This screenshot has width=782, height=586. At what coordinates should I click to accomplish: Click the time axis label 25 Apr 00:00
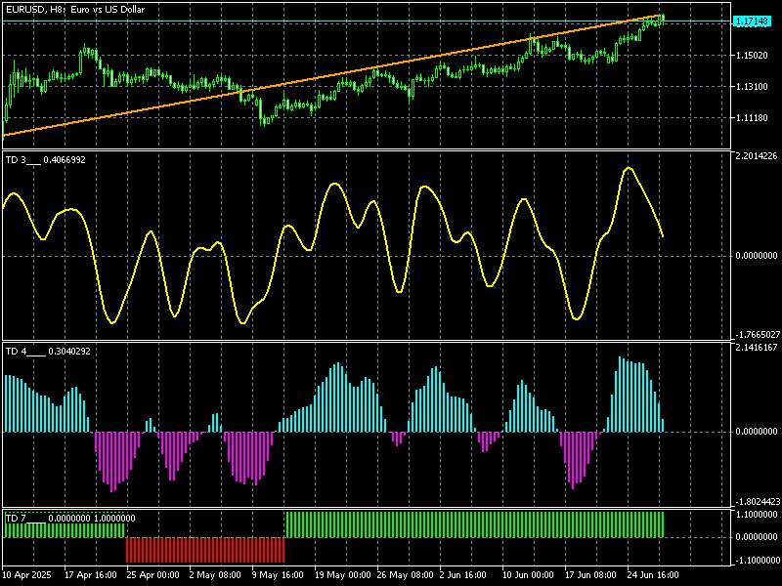[x=153, y=575]
